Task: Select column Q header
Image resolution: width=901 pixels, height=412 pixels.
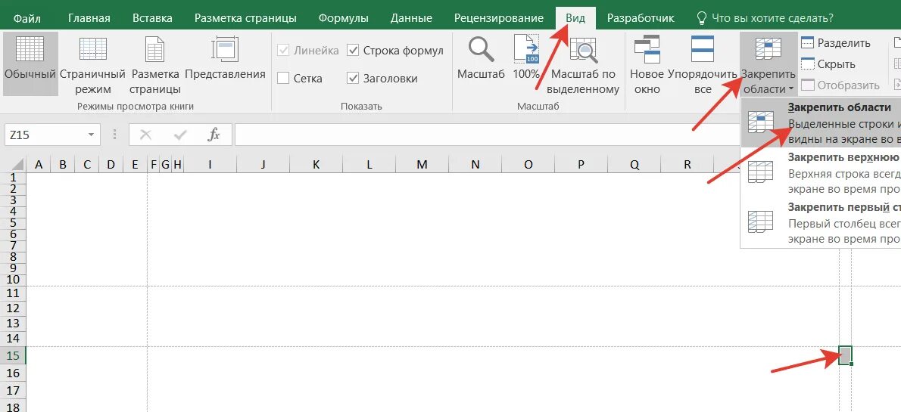Action: 634,165
